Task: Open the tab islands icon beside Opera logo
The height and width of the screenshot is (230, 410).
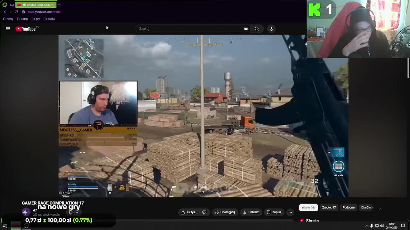Action: pos(12,5)
